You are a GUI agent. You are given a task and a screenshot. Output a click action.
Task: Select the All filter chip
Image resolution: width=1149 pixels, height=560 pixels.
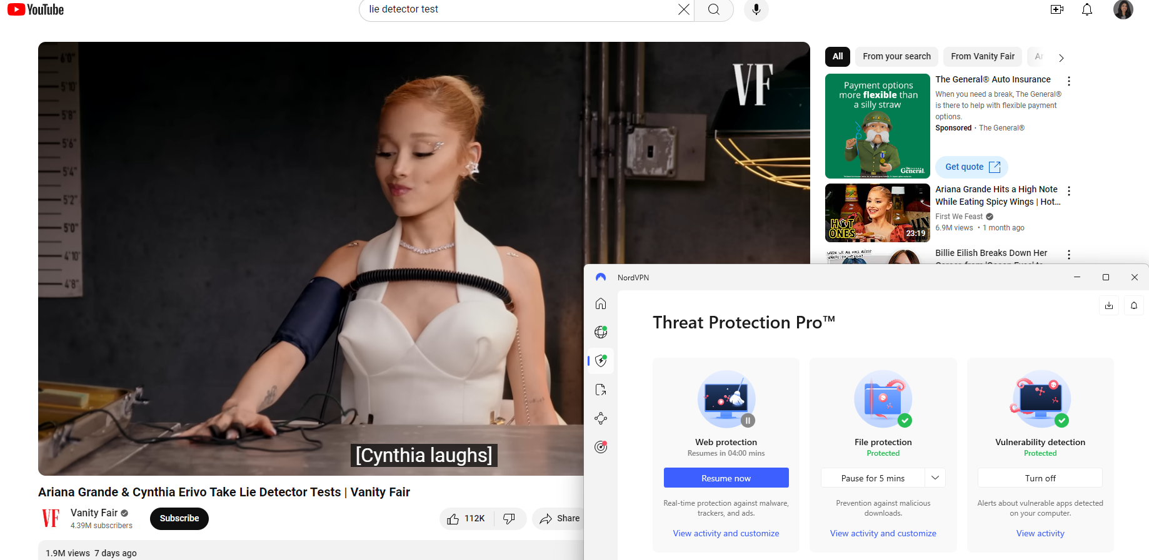tap(838, 56)
